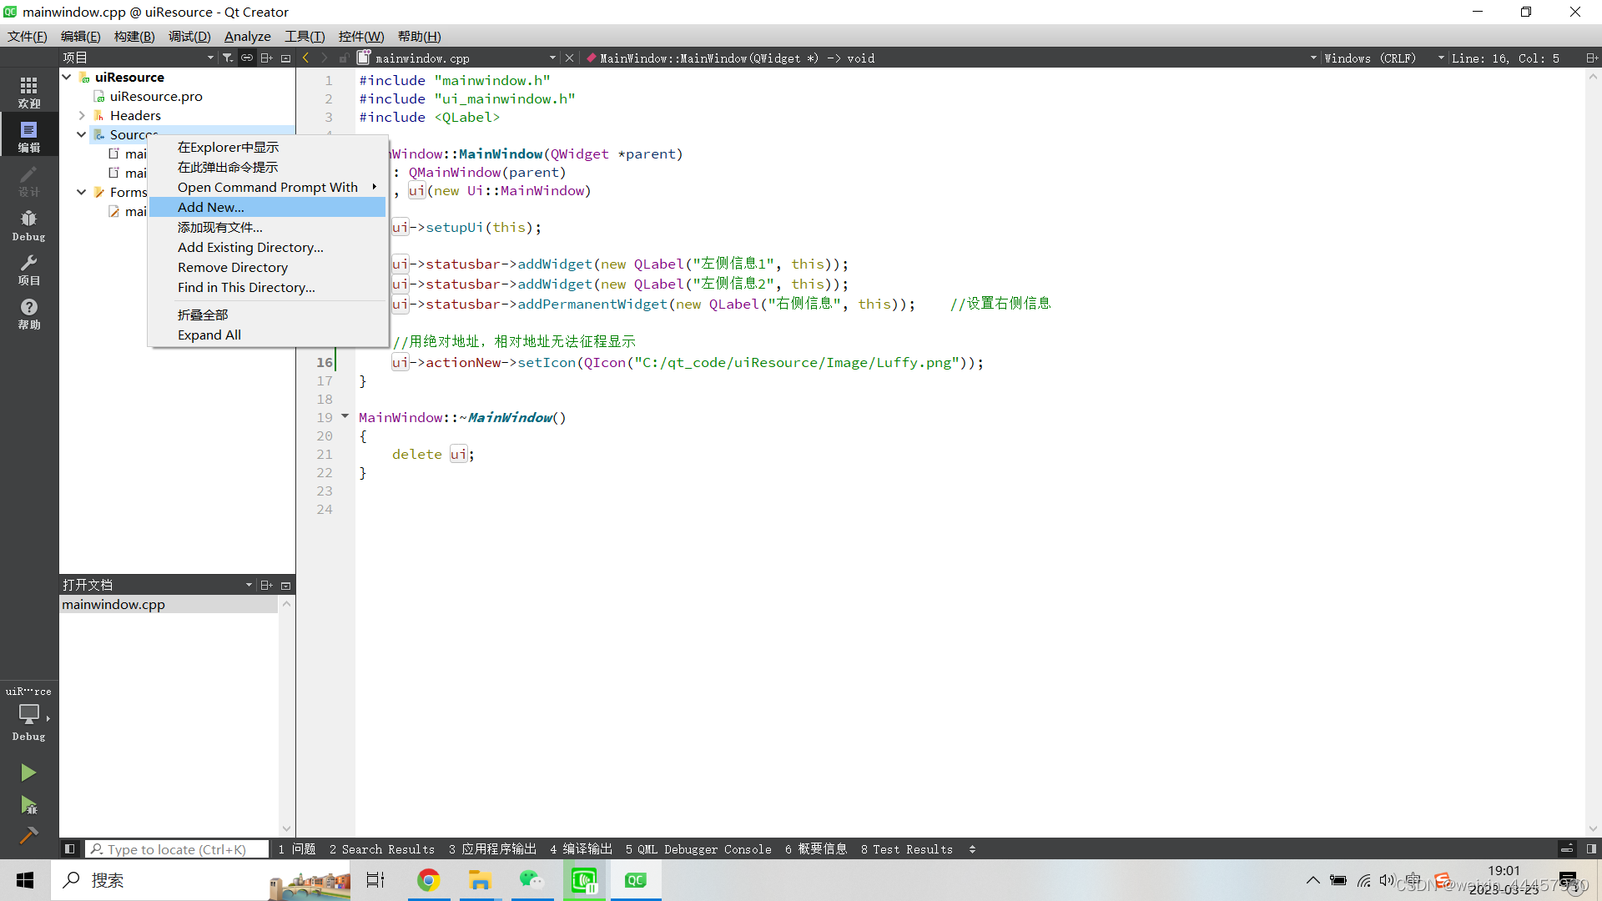
Task: Expand the Headers folder
Action: pos(82,115)
